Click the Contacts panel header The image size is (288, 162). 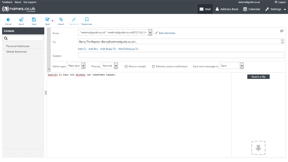tap(23, 31)
